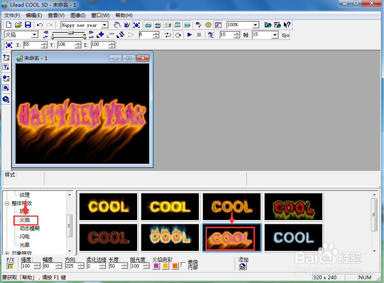Screen dimensions: 384x283
Task: Click the timeline frame slider thumb
Action: click(70, 33)
